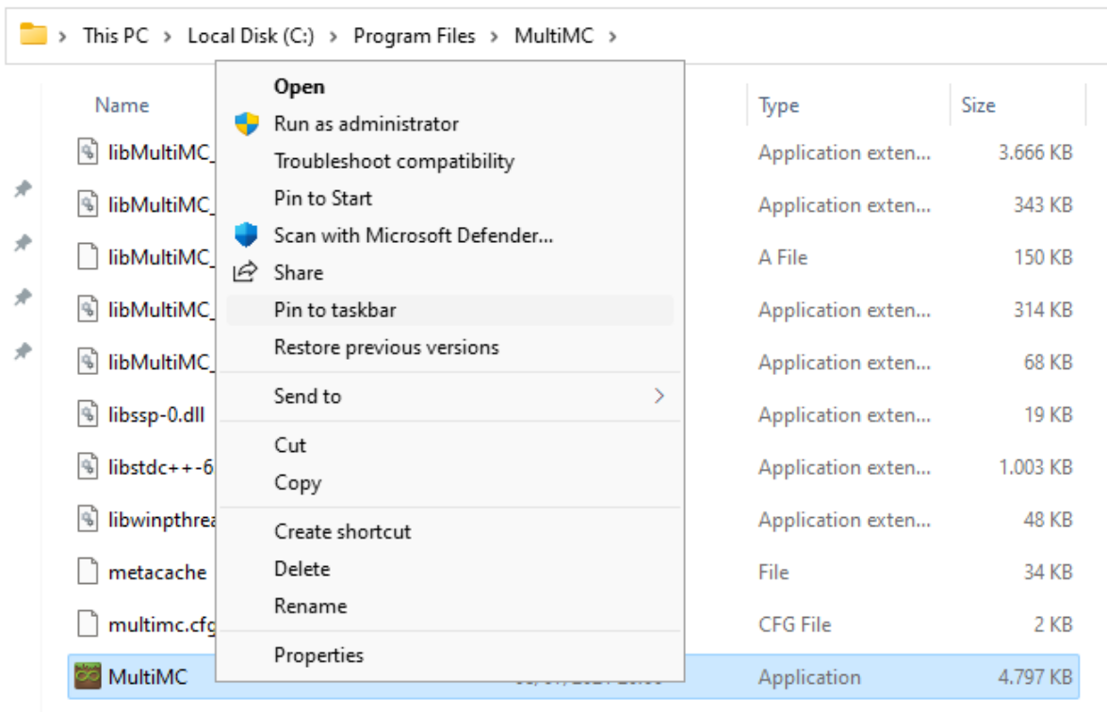Click the administrator shield icon
1107x712 pixels.
246,123
